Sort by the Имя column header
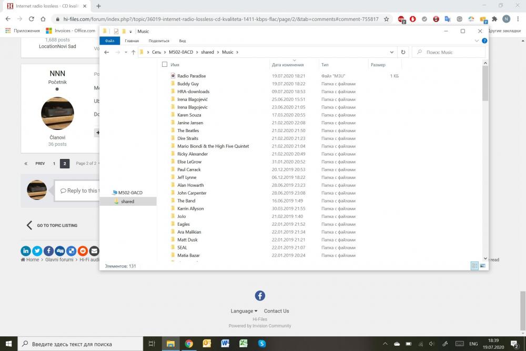The height and width of the screenshot is (351, 526). click(x=175, y=65)
